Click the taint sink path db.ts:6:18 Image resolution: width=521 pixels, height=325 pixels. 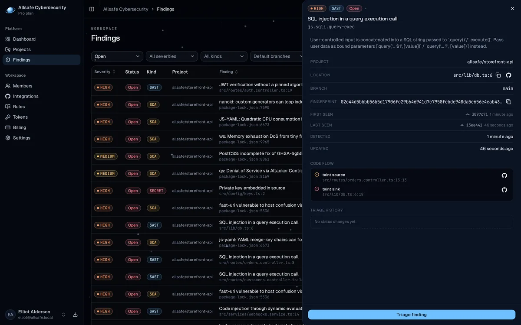(343, 195)
